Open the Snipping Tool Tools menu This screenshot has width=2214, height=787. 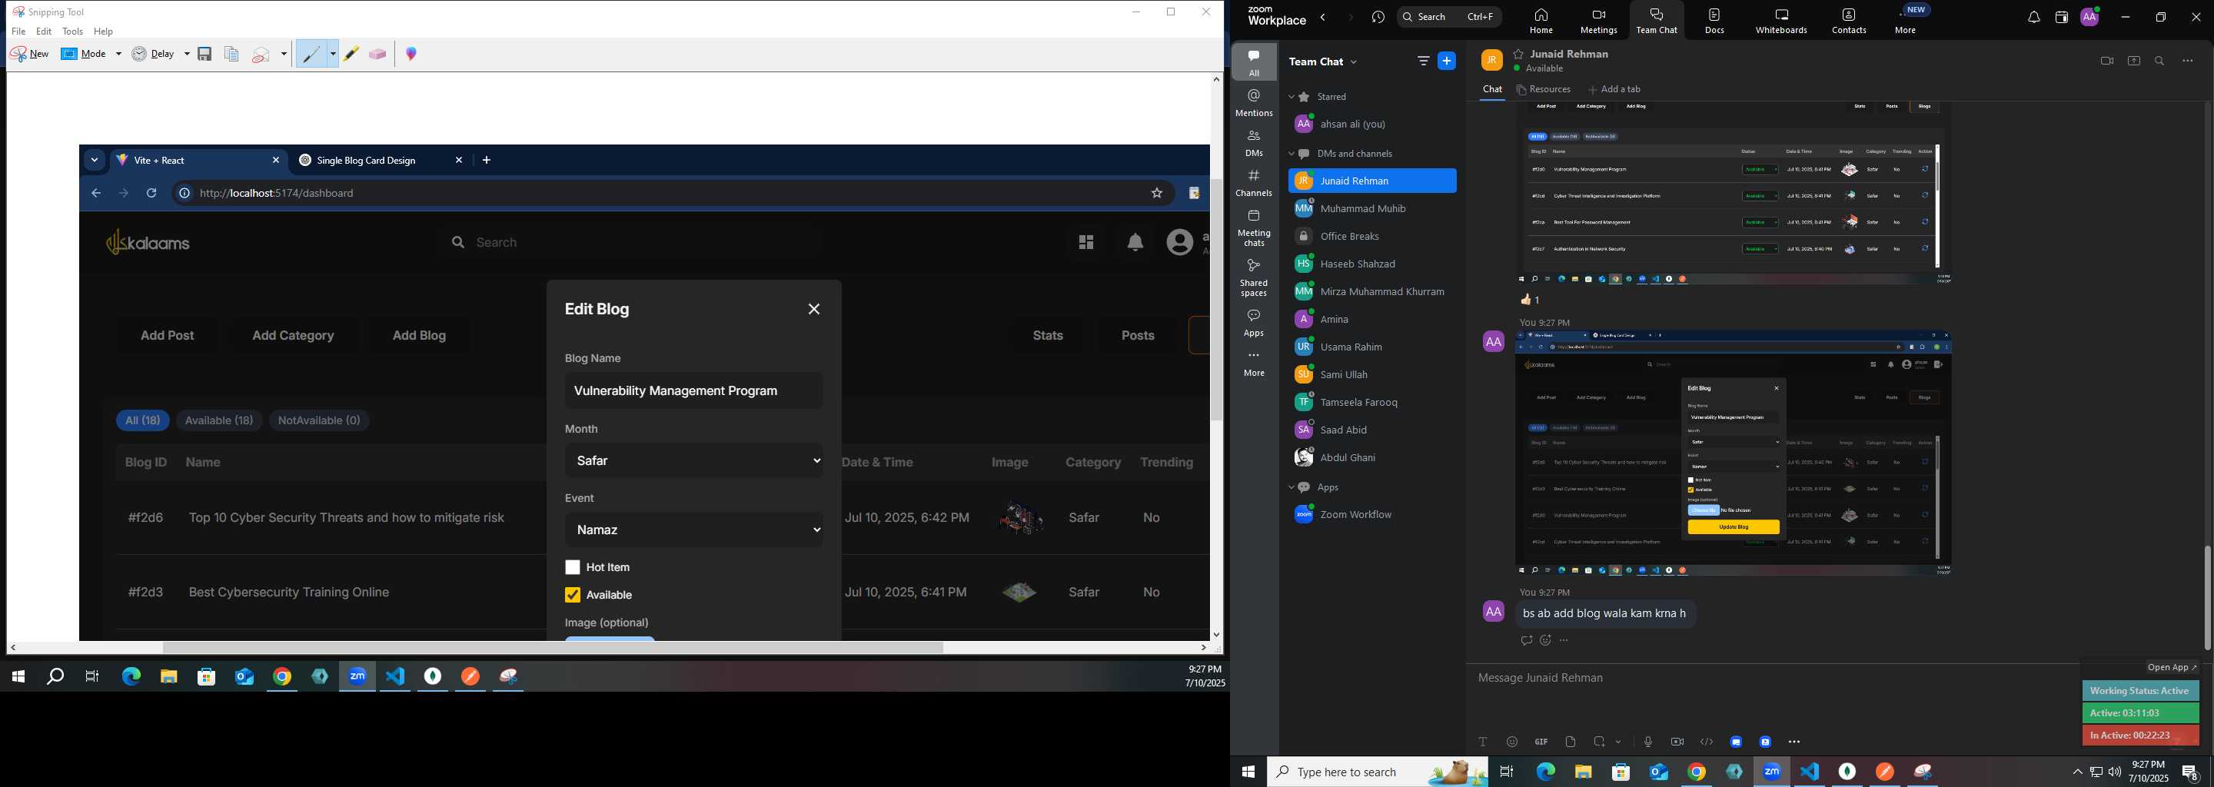(x=73, y=32)
